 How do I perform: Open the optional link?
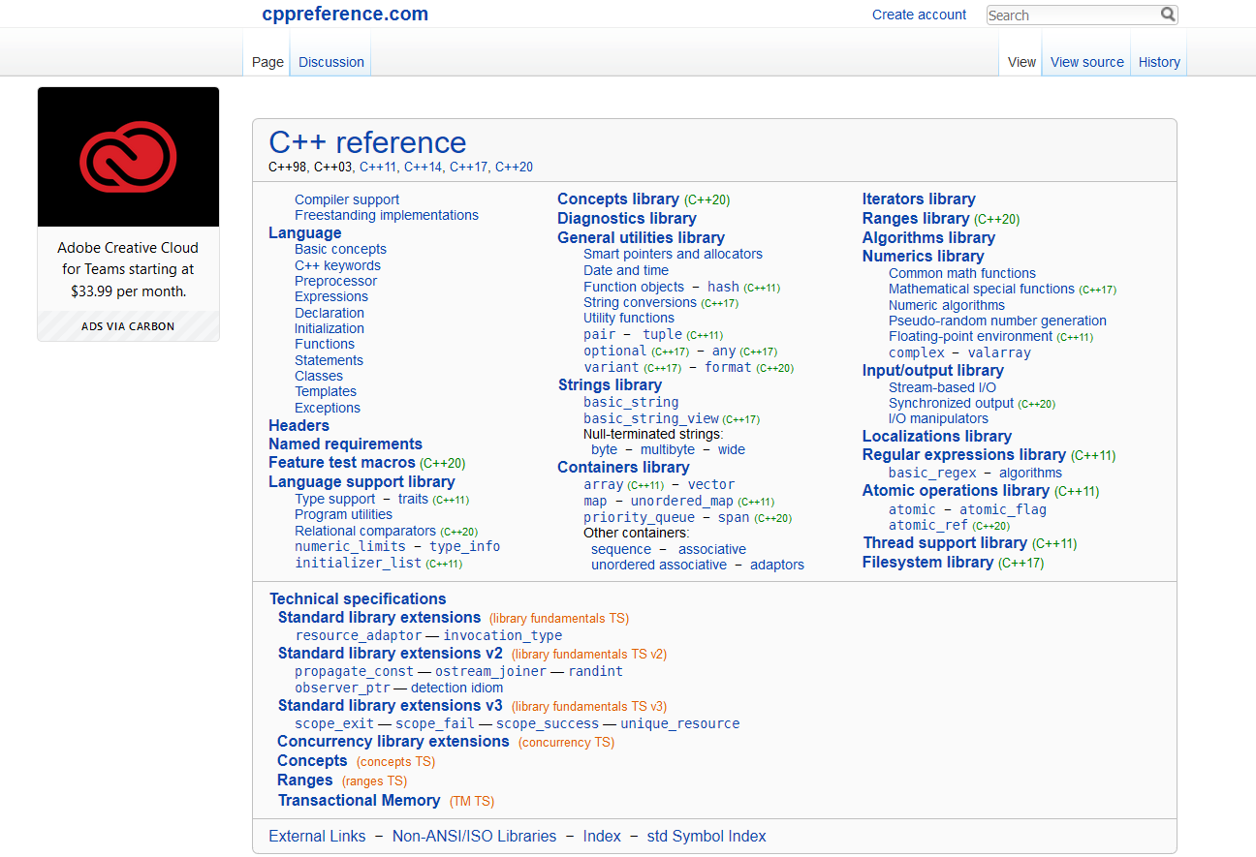point(614,351)
